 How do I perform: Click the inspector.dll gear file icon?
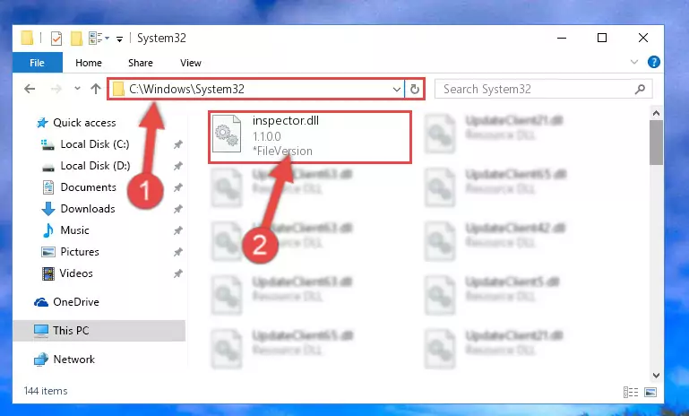pyautogui.click(x=227, y=134)
